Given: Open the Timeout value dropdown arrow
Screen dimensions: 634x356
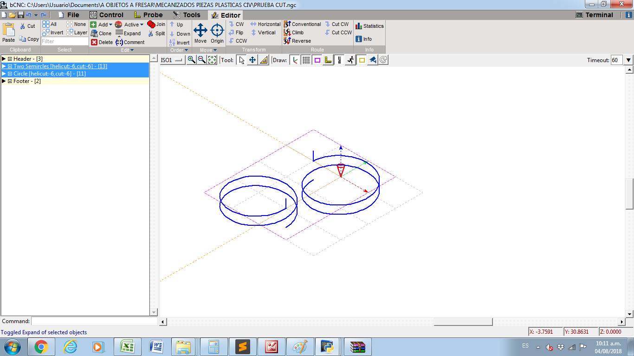Looking at the screenshot, I should (628, 60).
